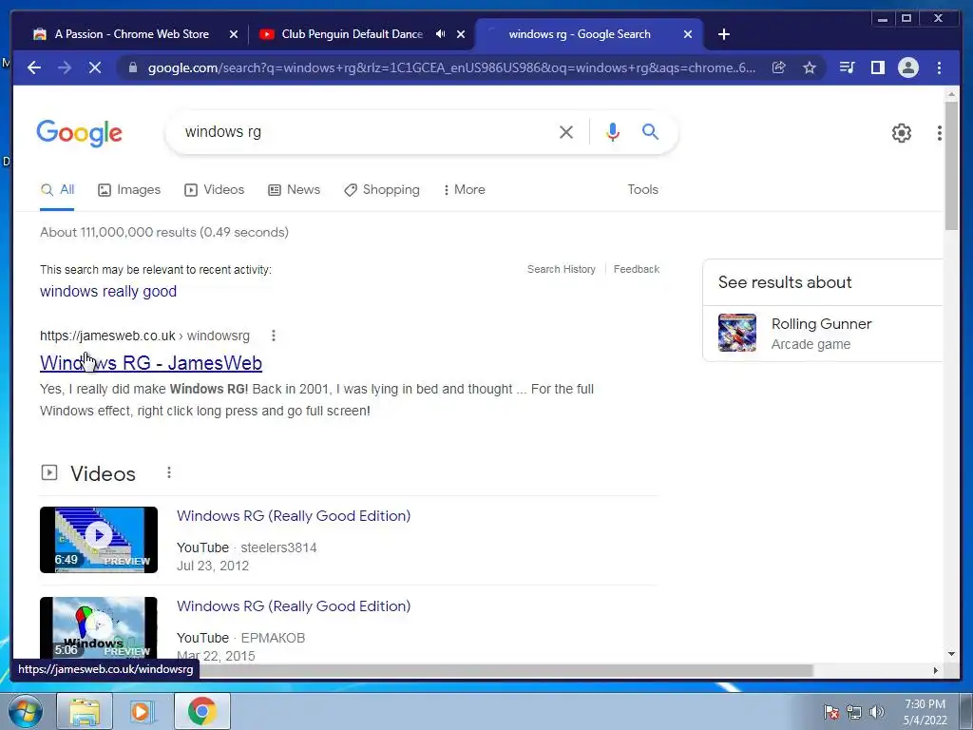The height and width of the screenshot is (730, 973).
Task: Go back to the previous page
Action: (x=34, y=67)
